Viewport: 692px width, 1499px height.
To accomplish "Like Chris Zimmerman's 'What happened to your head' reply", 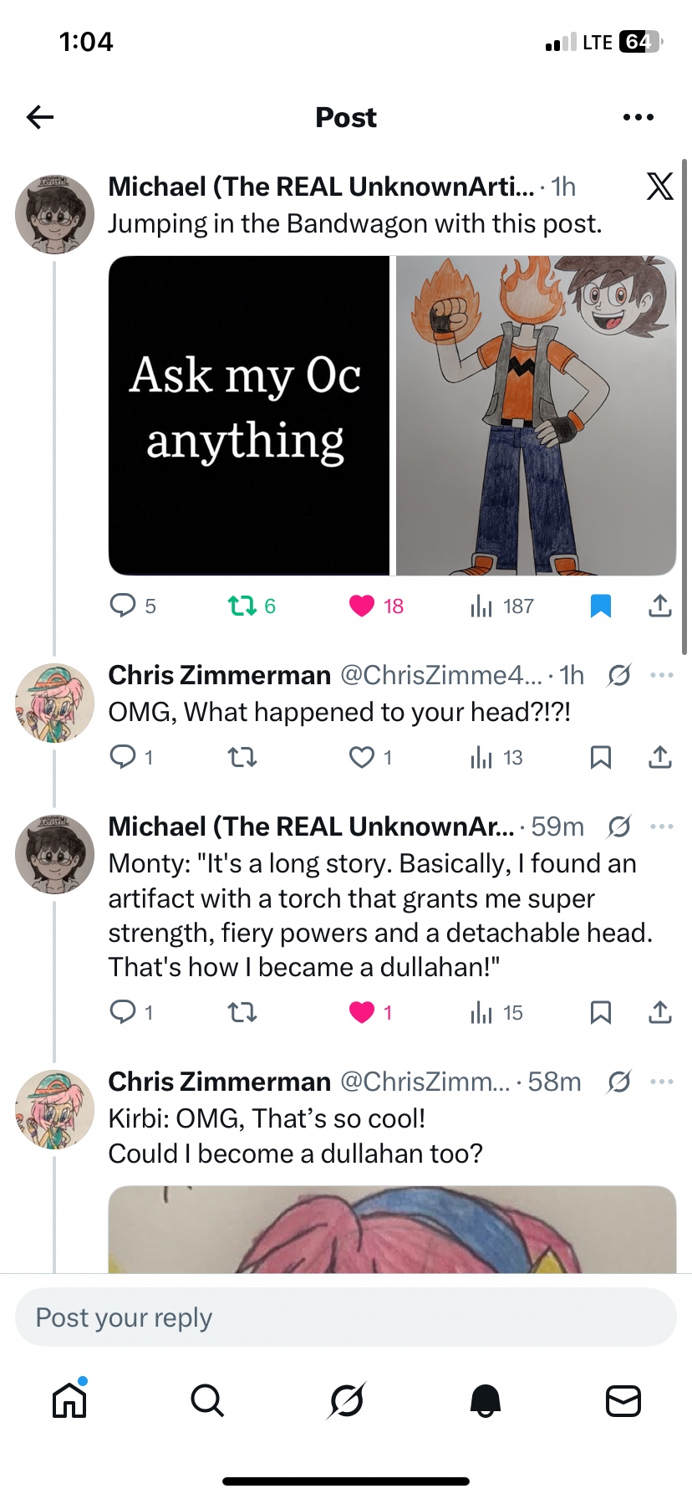I will tap(362, 757).
